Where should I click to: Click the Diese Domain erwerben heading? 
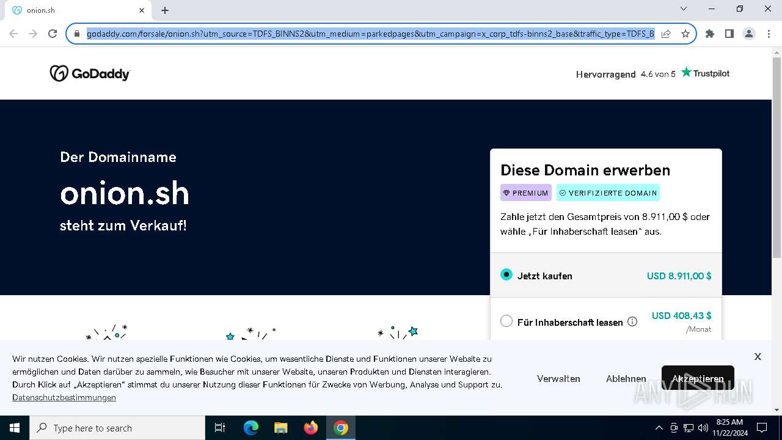585,170
